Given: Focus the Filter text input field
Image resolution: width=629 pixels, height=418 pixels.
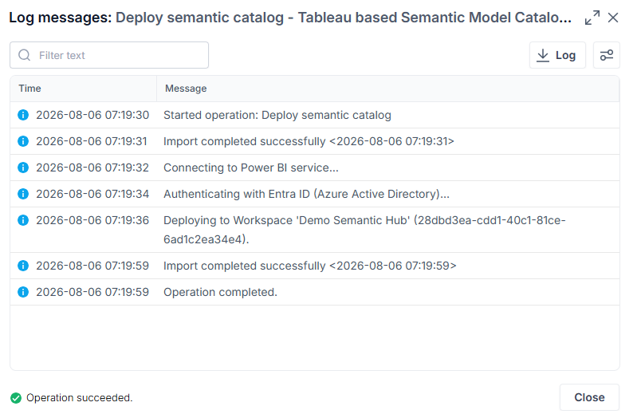Looking at the screenshot, I should pyautogui.click(x=109, y=55).
